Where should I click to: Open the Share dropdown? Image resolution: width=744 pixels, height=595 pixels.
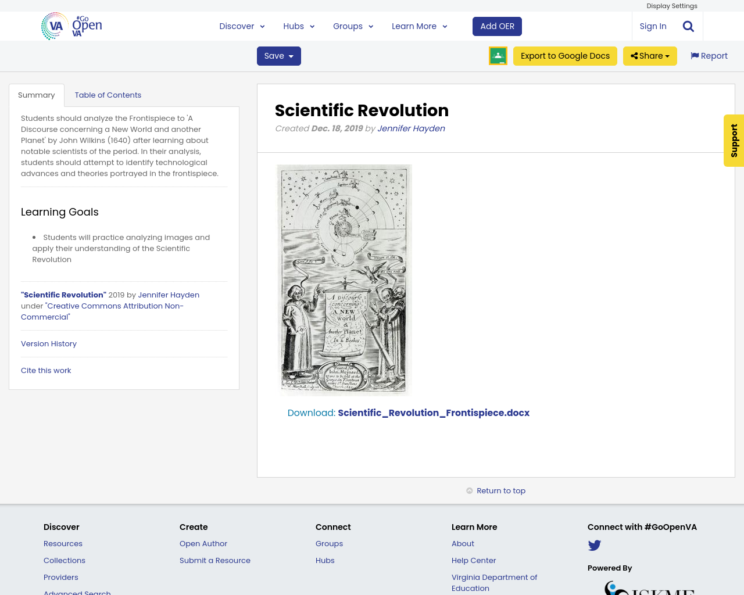pos(650,56)
